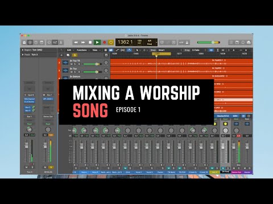273x204 pixels.
Task: Click the Duplicate Track button
Action: (68, 55)
